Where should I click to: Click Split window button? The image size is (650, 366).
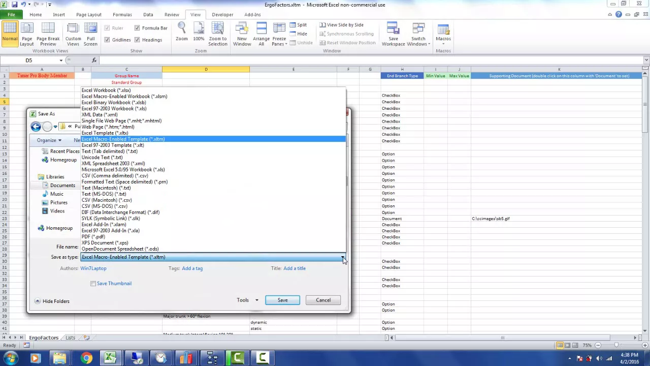(298, 25)
